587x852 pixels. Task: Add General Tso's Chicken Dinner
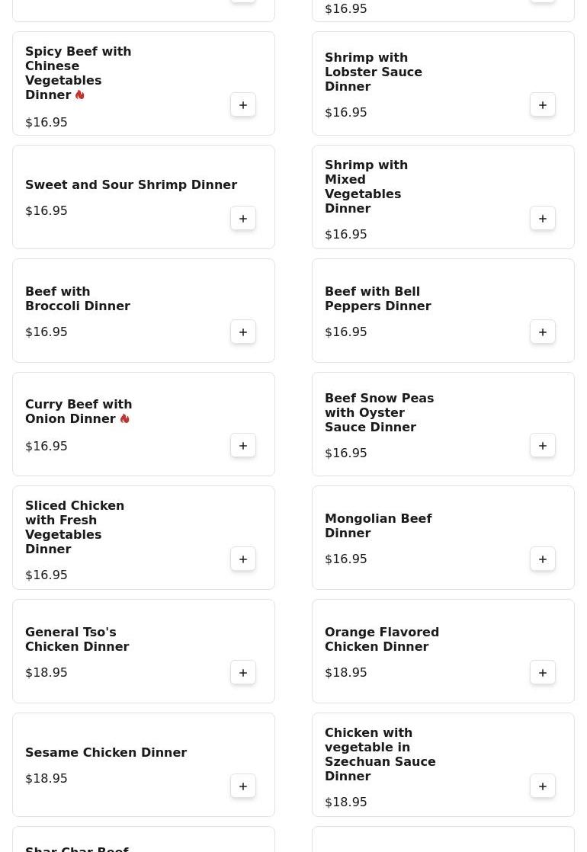[x=243, y=673]
